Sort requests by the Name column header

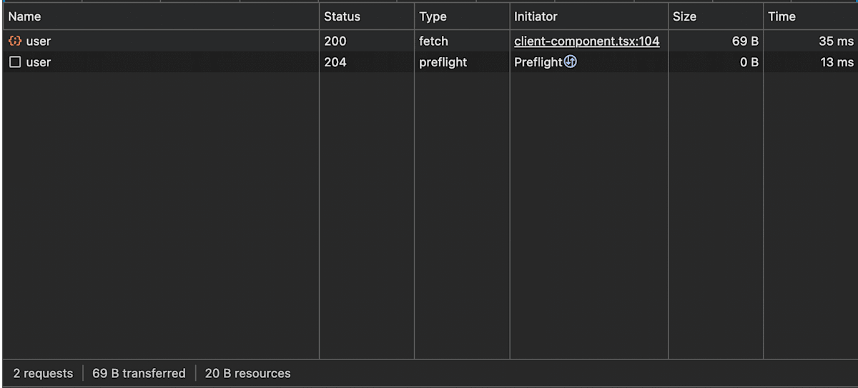[x=24, y=16]
